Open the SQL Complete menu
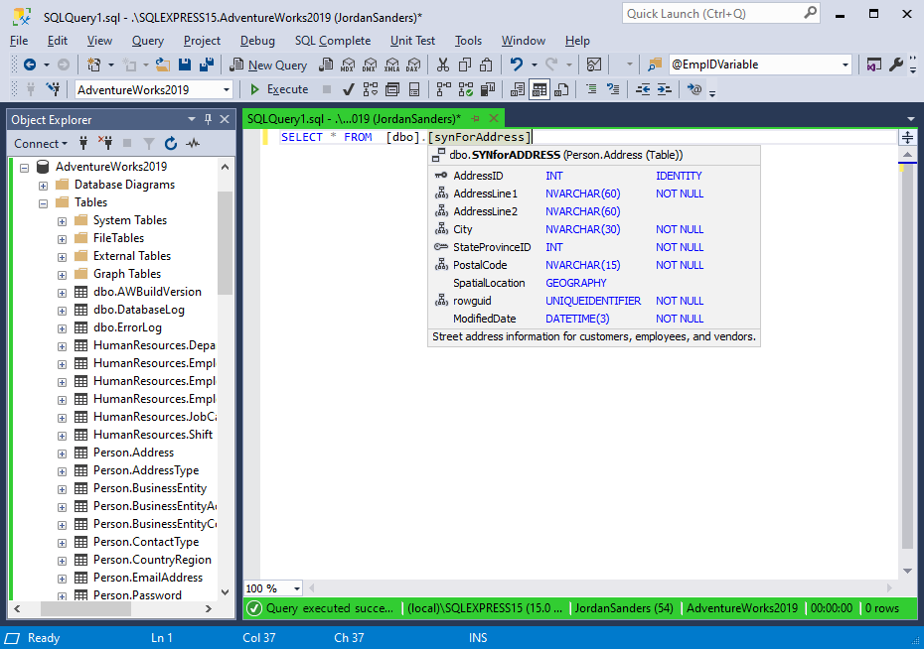Viewport: 924px width, 649px height. point(333,41)
